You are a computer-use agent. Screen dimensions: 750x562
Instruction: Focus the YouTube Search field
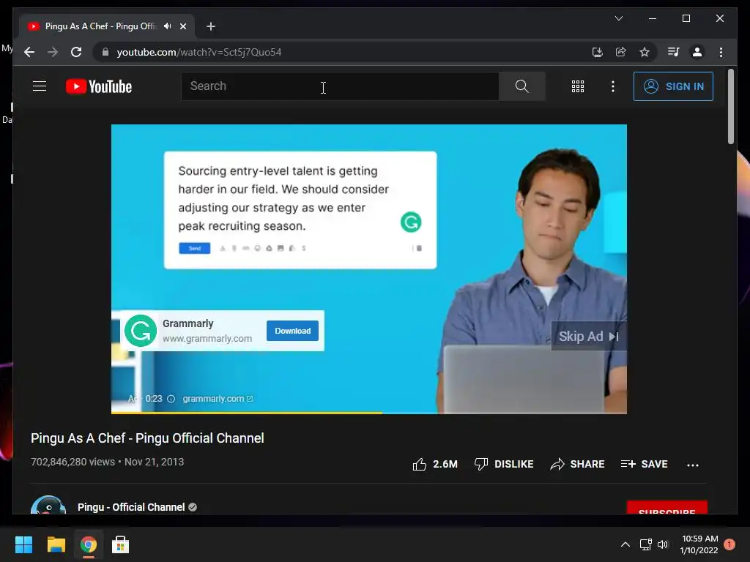[x=340, y=86]
